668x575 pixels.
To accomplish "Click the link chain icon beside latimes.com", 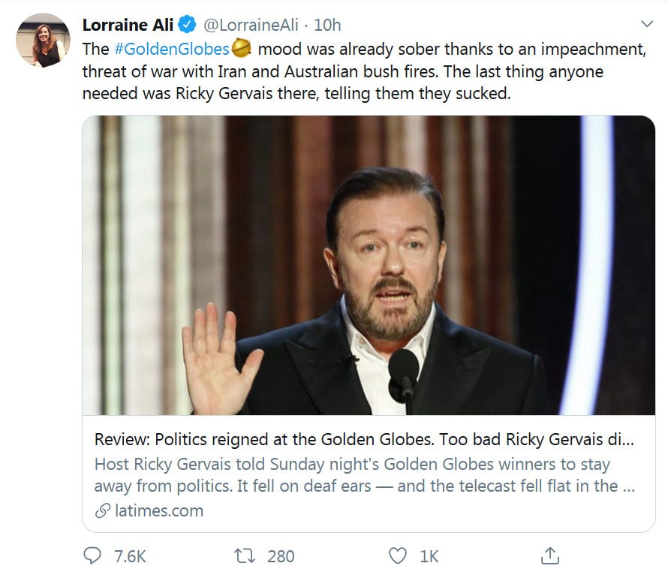I will (x=102, y=511).
